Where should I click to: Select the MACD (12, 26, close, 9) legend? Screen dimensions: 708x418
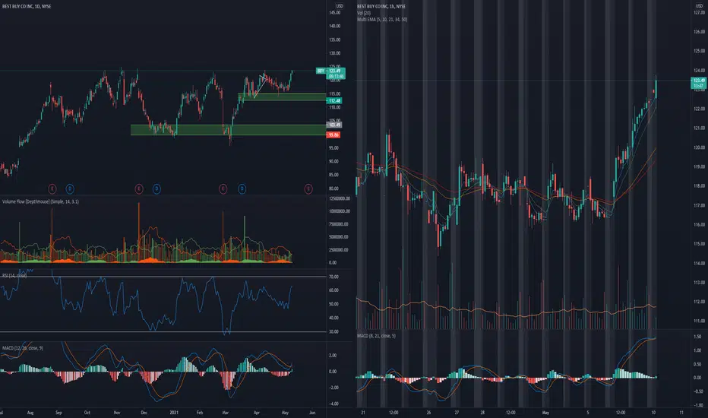click(23, 348)
